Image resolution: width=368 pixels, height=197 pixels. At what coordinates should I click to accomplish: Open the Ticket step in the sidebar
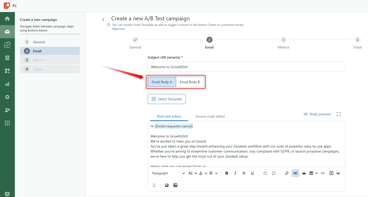click(x=50, y=69)
